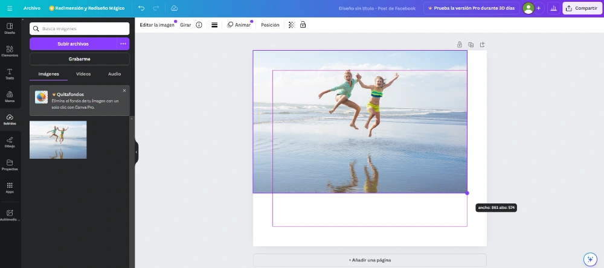Open image info icon
The width and height of the screenshot is (604, 268).
[199, 25]
